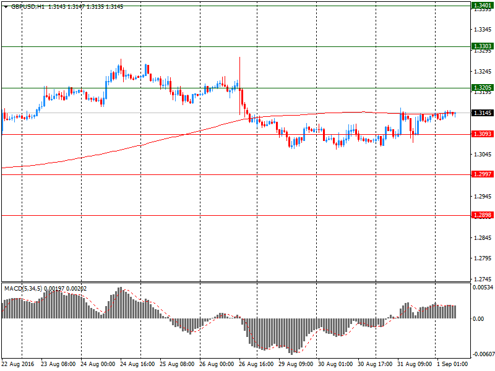Click the GBPUSD,H1 chart title text
Viewport: 495px width, 371px height.
pos(28,7)
